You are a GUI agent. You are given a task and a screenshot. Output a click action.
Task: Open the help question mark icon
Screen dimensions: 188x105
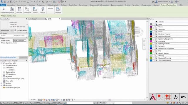tap(176, 2)
